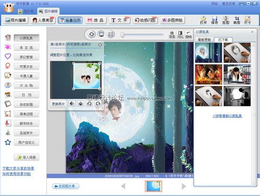Switch to the 最新更新 tab
The image size is (260, 196).
coord(204,40)
